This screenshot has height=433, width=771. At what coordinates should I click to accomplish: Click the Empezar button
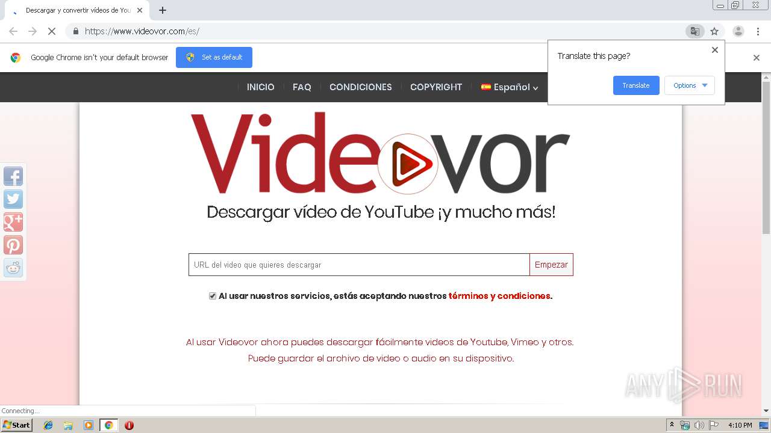click(x=551, y=265)
